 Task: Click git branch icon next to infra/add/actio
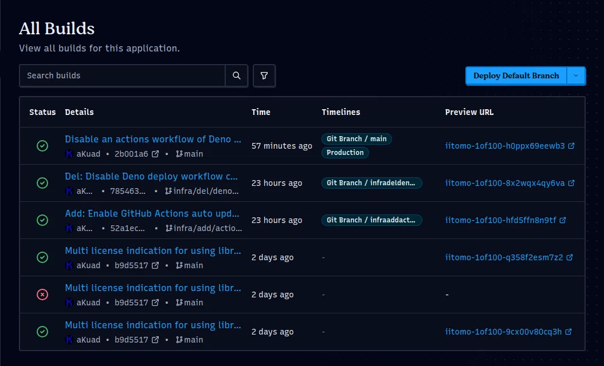coord(168,228)
